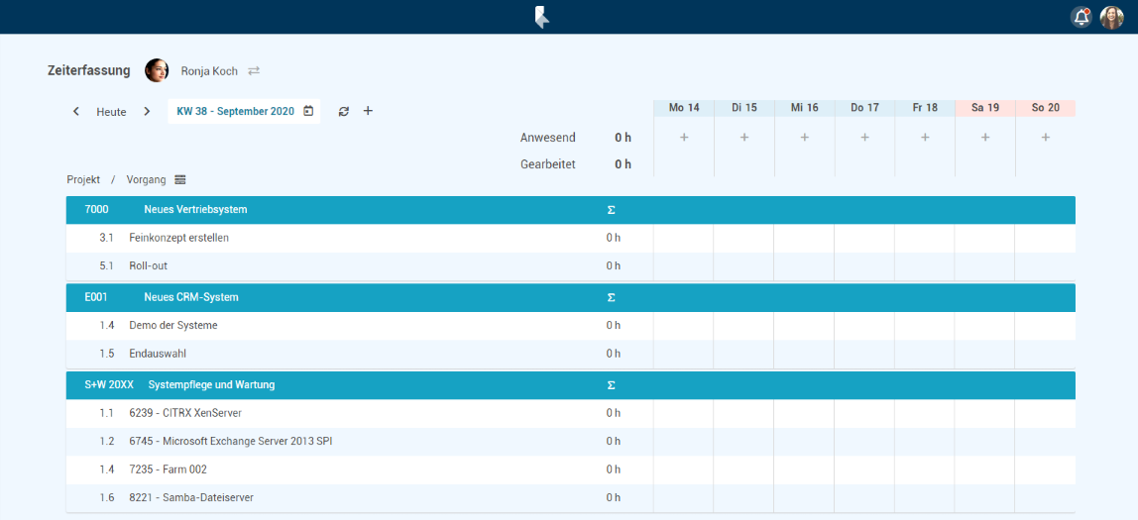Viewport: 1138px width, 520px height.
Task: Switch employee via swap arrows icon
Action: [254, 71]
